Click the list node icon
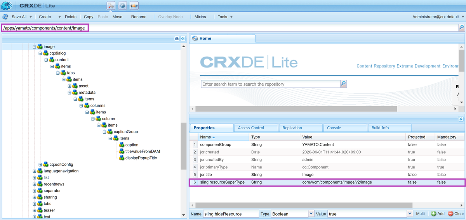Viewport: 466px width, 220px height. (40, 177)
